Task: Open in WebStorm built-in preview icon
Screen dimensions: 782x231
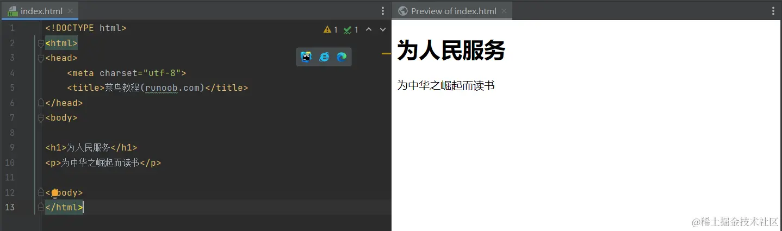Action: tap(306, 57)
